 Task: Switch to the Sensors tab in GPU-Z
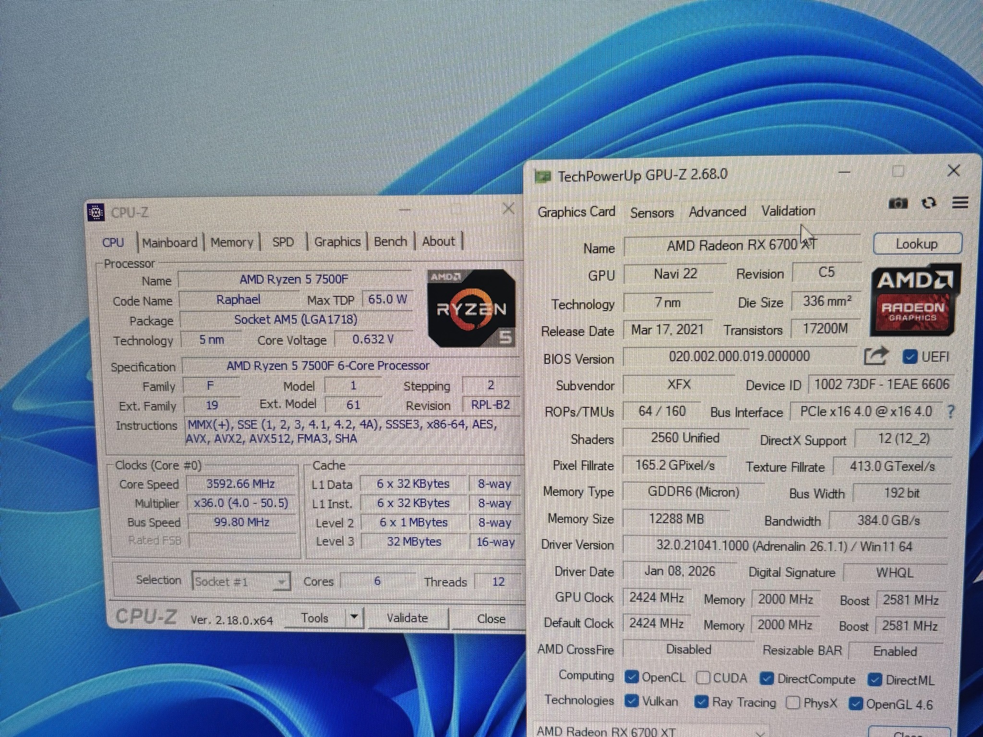[x=652, y=213]
